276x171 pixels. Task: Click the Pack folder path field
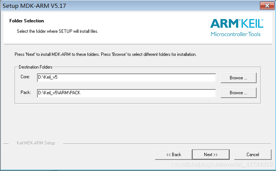point(126,93)
